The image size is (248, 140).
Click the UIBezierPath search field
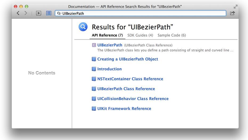pos(140,13)
